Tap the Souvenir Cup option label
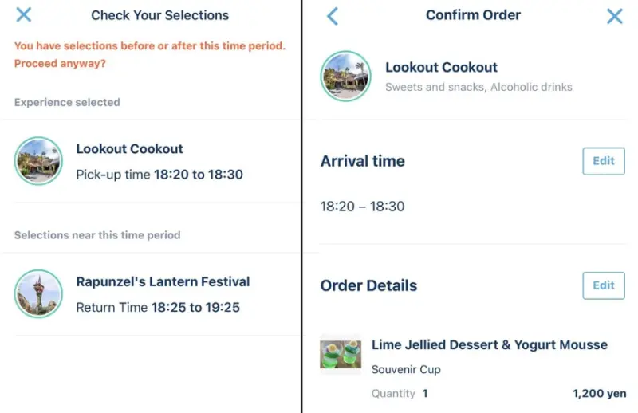 tap(406, 369)
